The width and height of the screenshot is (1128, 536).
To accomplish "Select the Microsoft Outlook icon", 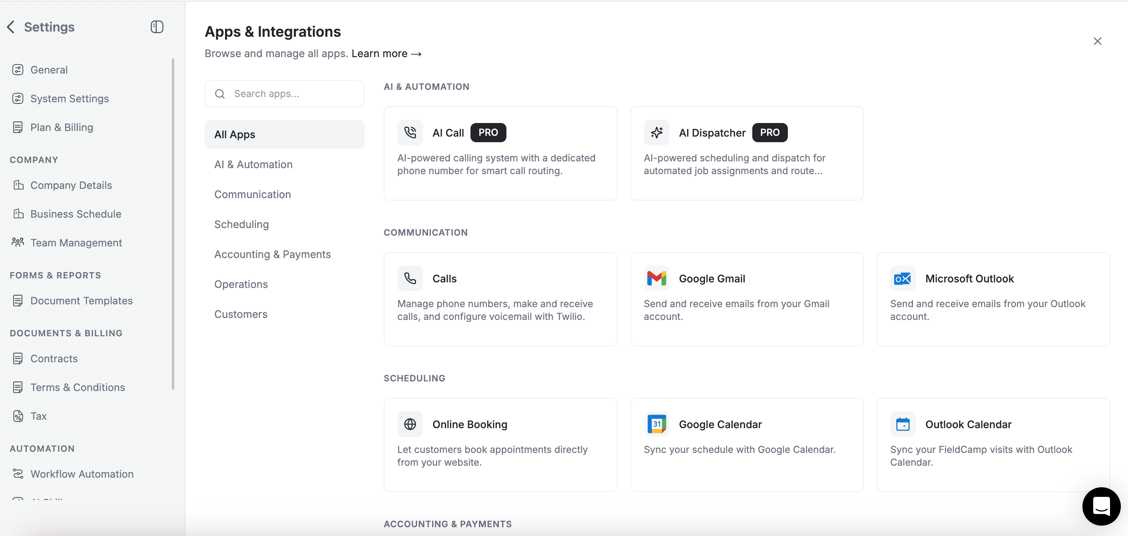I will tap(903, 278).
